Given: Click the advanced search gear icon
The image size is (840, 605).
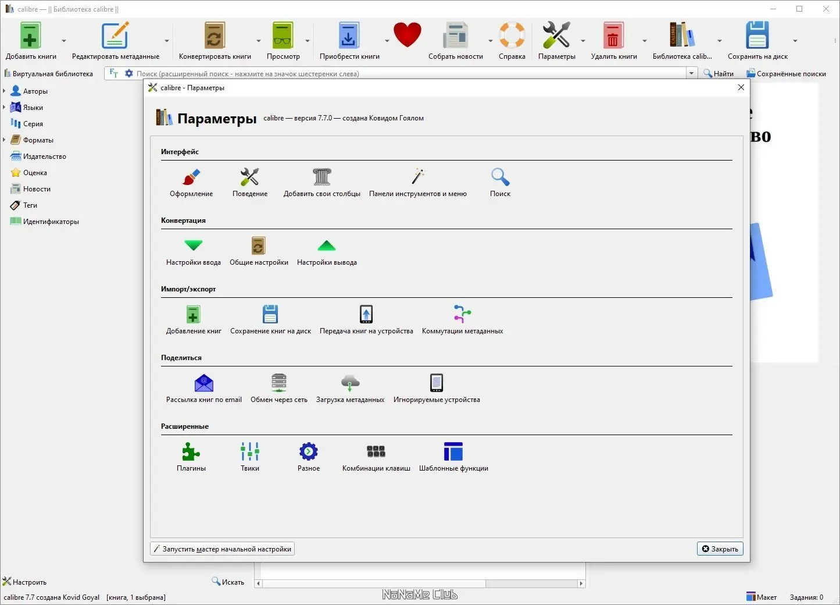Looking at the screenshot, I should click(x=129, y=73).
